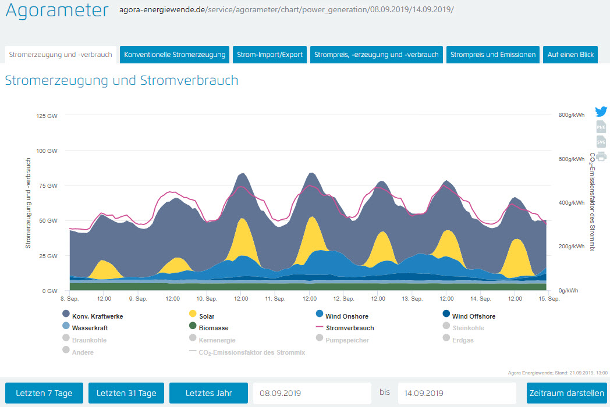This screenshot has height=407, width=610.
Task: Open the Strompreis und Emissionen tab
Action: tap(493, 55)
